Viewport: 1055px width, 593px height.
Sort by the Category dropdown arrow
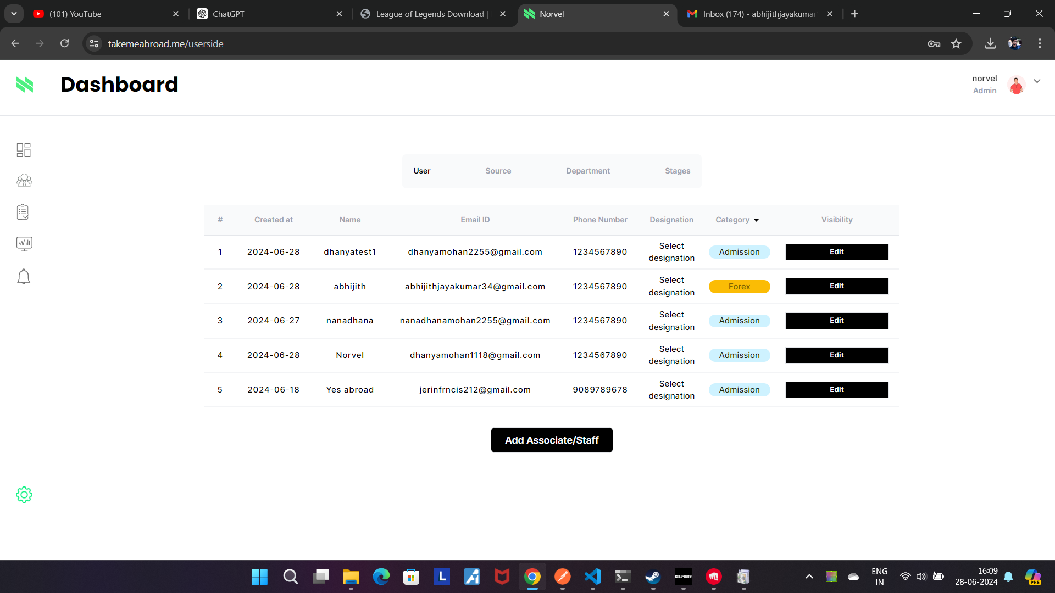pos(756,220)
